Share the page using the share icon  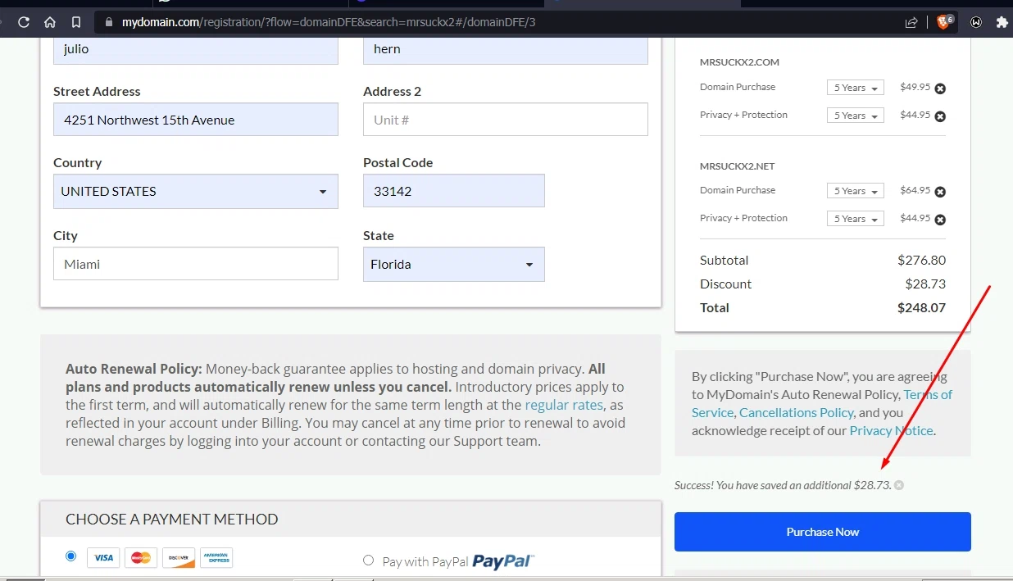click(x=911, y=22)
